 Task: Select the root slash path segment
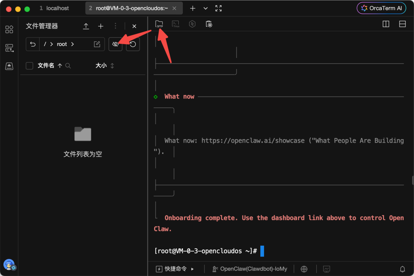pos(45,44)
